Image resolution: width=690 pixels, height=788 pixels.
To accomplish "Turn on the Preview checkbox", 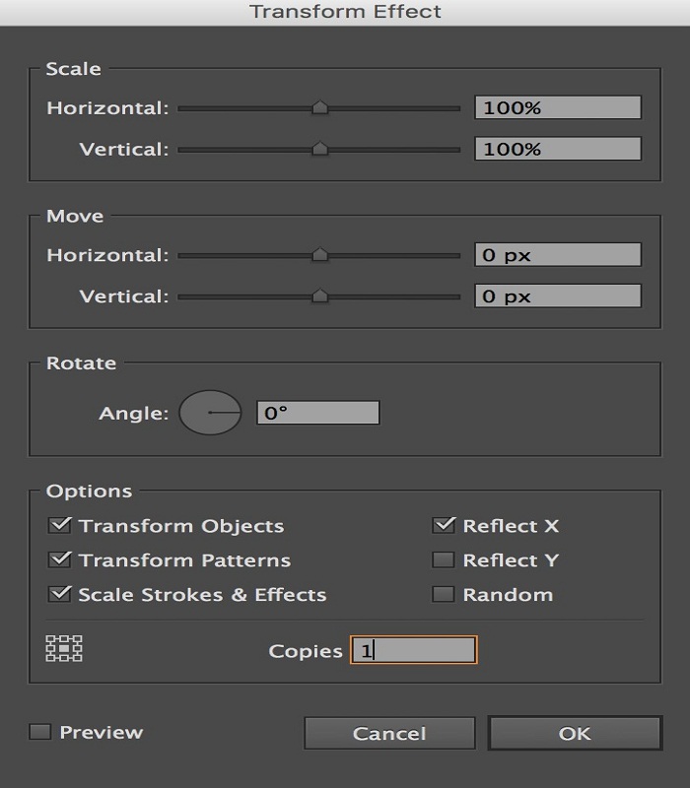I will coord(40,732).
